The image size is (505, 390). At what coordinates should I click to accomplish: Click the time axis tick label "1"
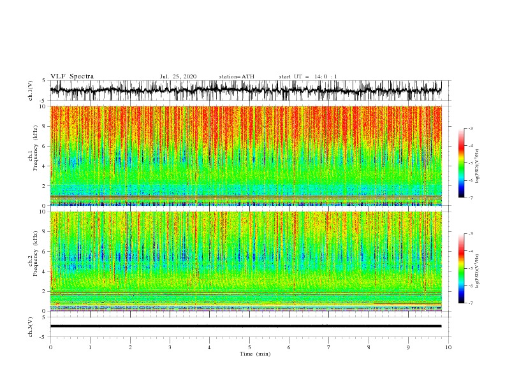pos(90,347)
